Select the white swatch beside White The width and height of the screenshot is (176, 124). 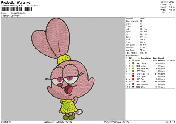[x=133, y=82]
